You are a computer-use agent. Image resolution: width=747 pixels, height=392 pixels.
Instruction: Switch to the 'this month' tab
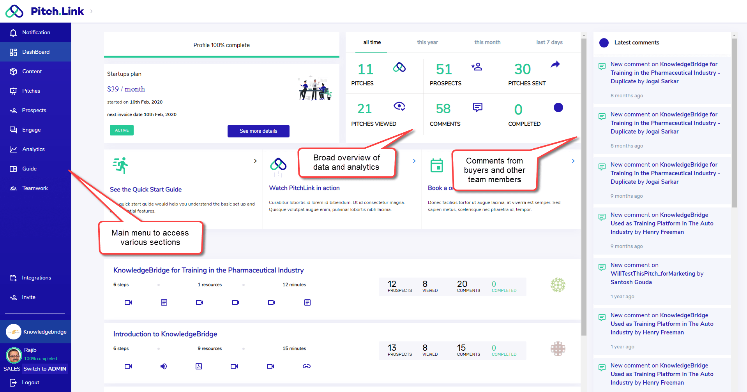[487, 42]
